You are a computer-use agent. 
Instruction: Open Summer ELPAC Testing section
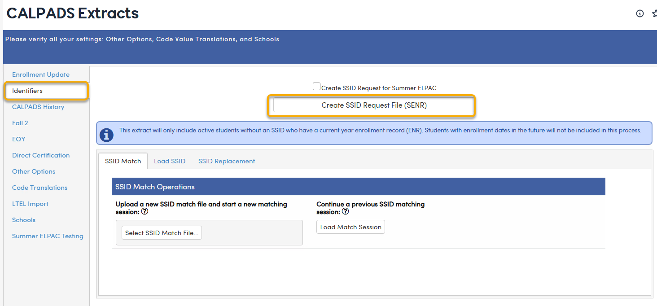pos(48,236)
